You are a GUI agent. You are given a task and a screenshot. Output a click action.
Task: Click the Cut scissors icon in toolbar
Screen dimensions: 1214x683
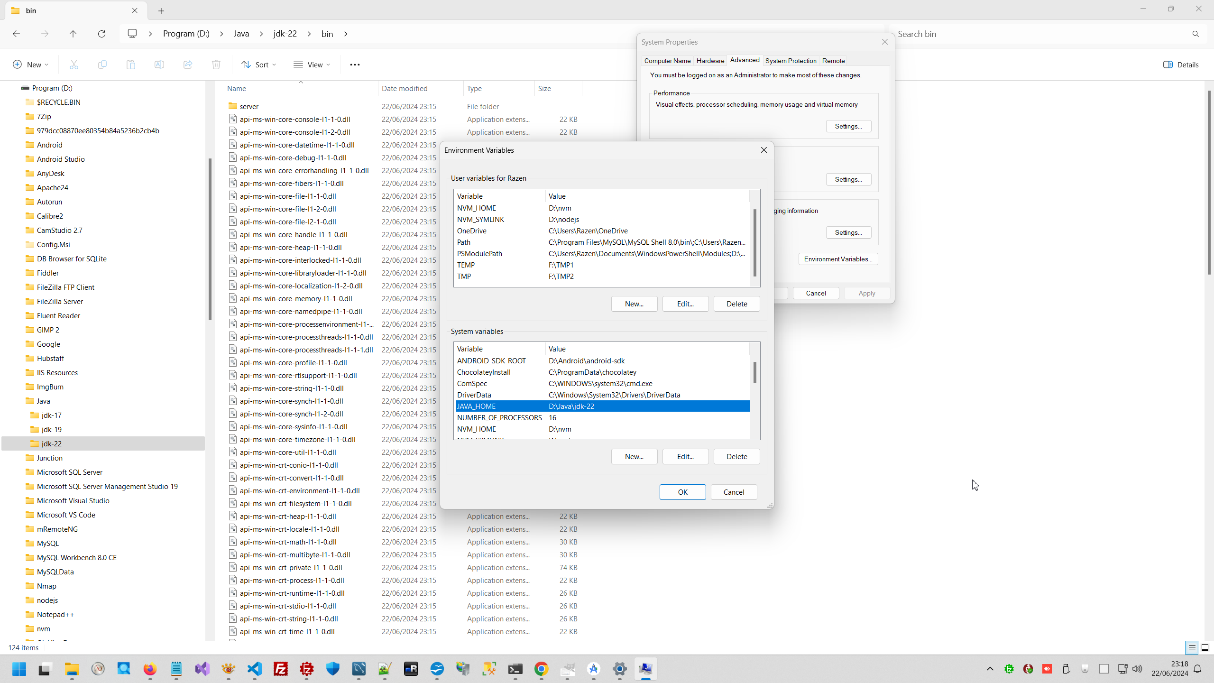[x=74, y=65]
